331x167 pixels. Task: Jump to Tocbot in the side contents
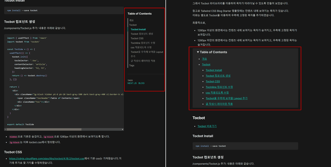[133, 25]
